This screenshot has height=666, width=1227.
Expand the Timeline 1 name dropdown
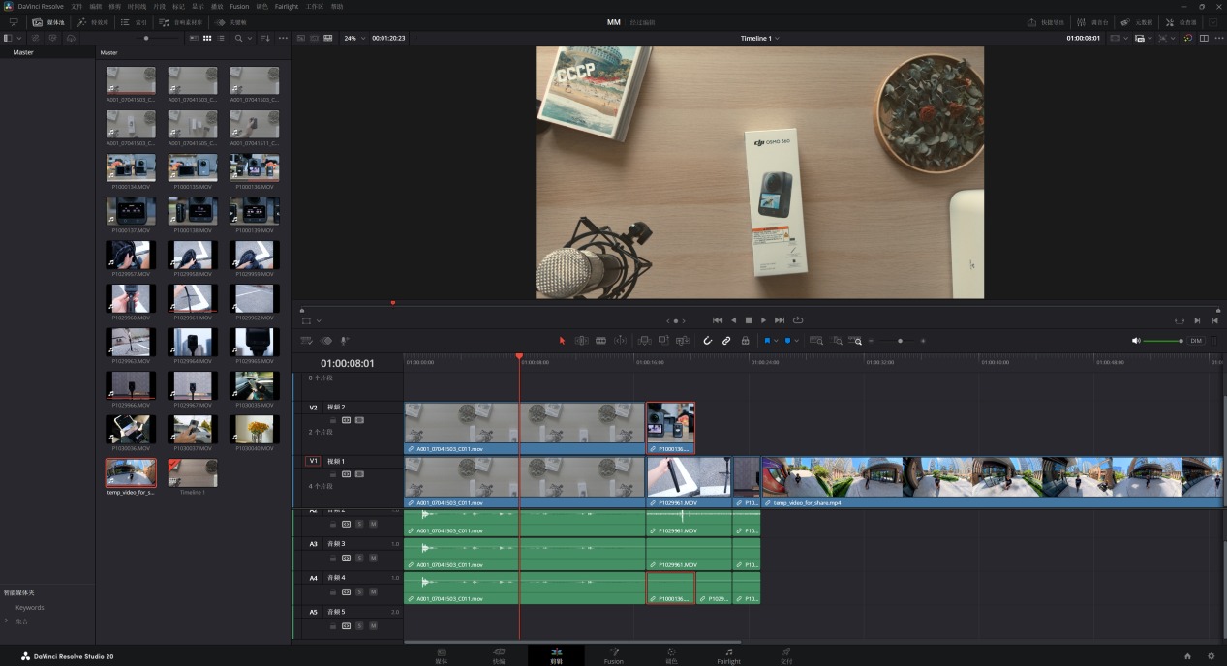point(760,38)
